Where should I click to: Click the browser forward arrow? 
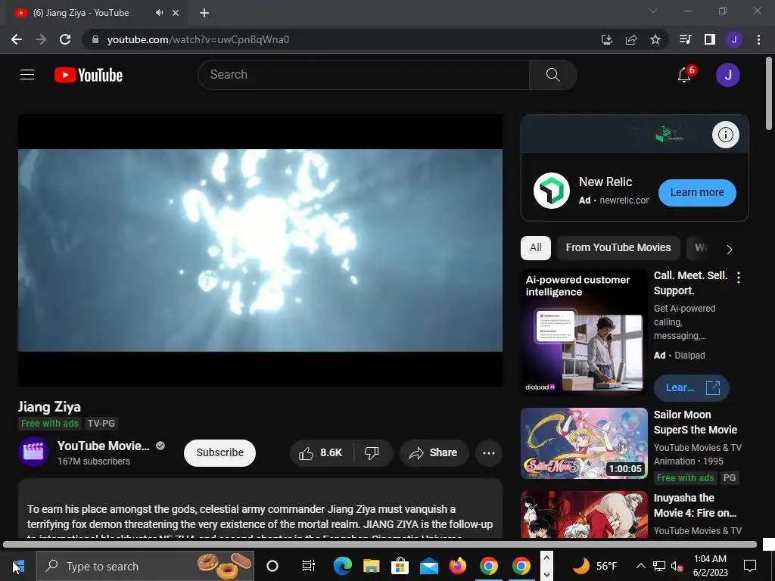tap(41, 39)
